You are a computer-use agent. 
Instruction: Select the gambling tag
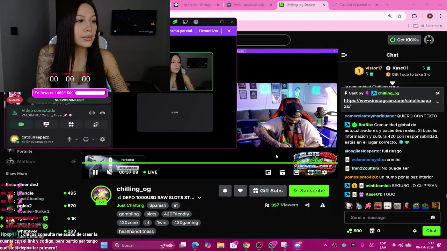pos(129,214)
